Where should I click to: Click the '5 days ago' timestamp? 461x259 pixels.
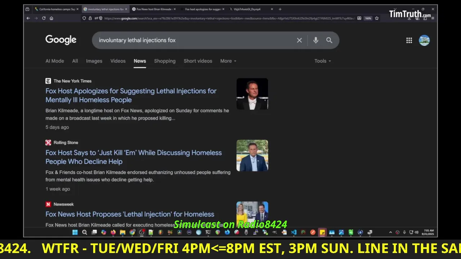coord(57,127)
